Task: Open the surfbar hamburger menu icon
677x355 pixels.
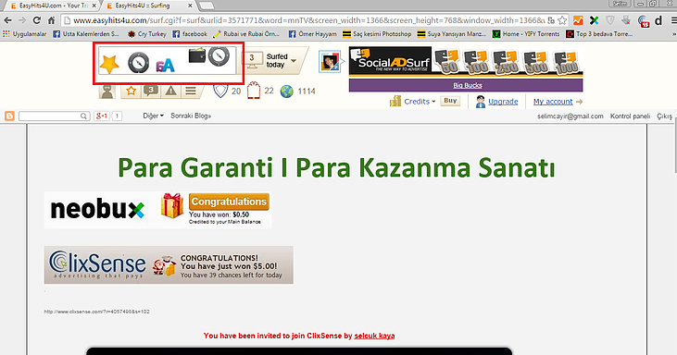Action: (x=191, y=91)
